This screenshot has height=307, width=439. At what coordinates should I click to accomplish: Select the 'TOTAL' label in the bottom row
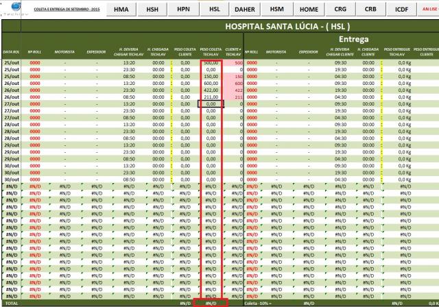[x=12, y=304]
